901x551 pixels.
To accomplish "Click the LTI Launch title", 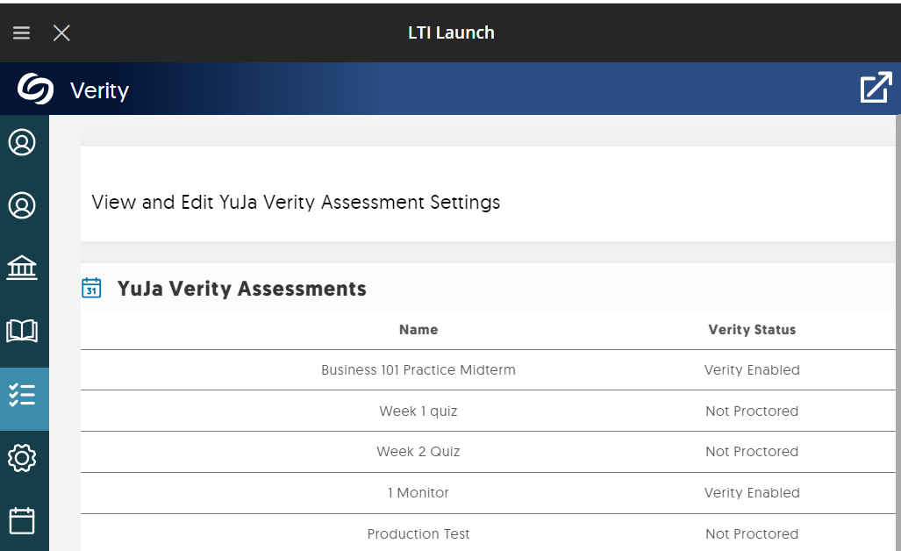I will (451, 32).
